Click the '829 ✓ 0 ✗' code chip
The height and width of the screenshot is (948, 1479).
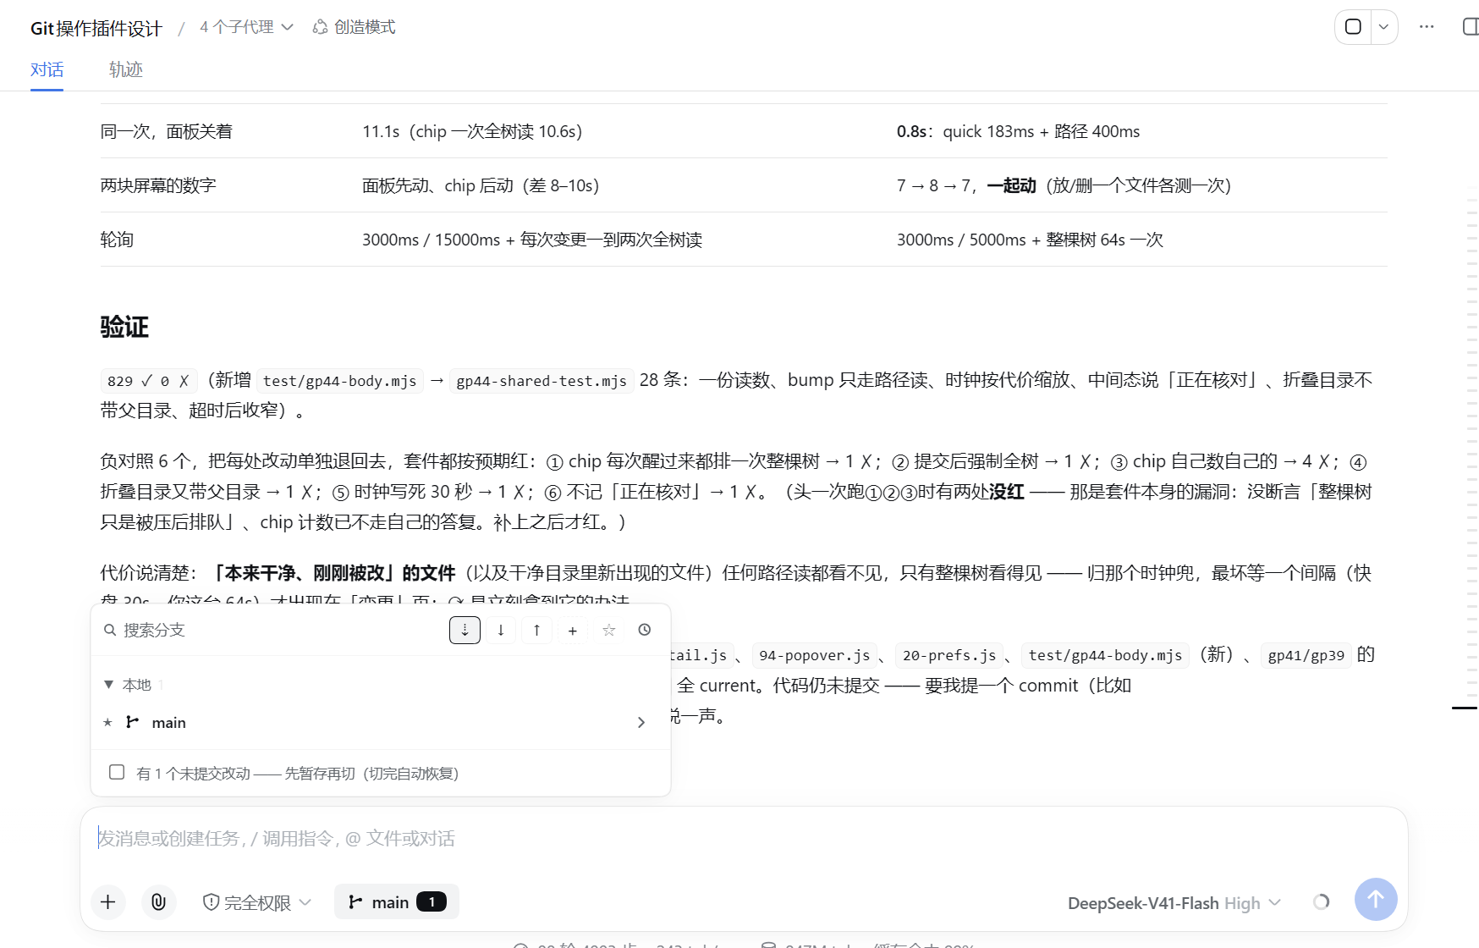coord(148,381)
